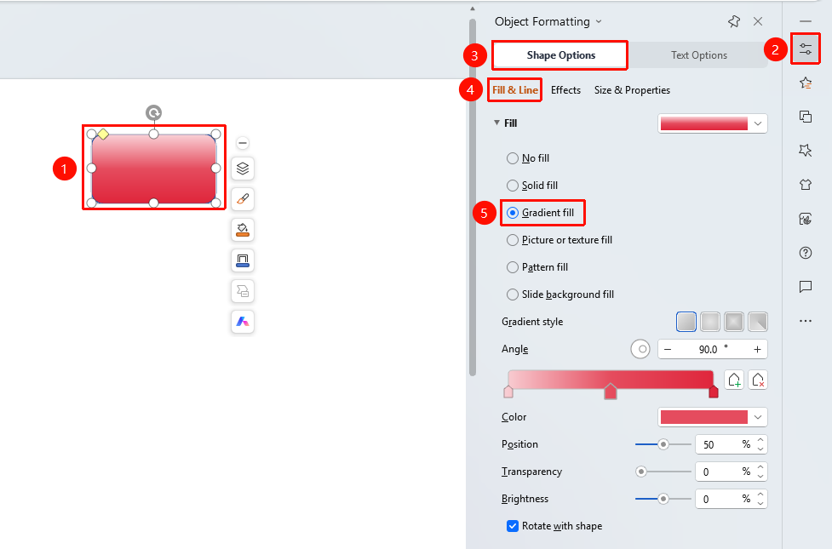832x549 pixels.
Task: Close the Object Formatting panel
Action: pos(758,21)
